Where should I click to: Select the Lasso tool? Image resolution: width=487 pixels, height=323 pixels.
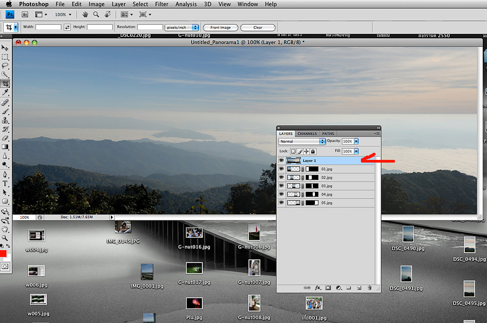pyautogui.click(x=5, y=65)
